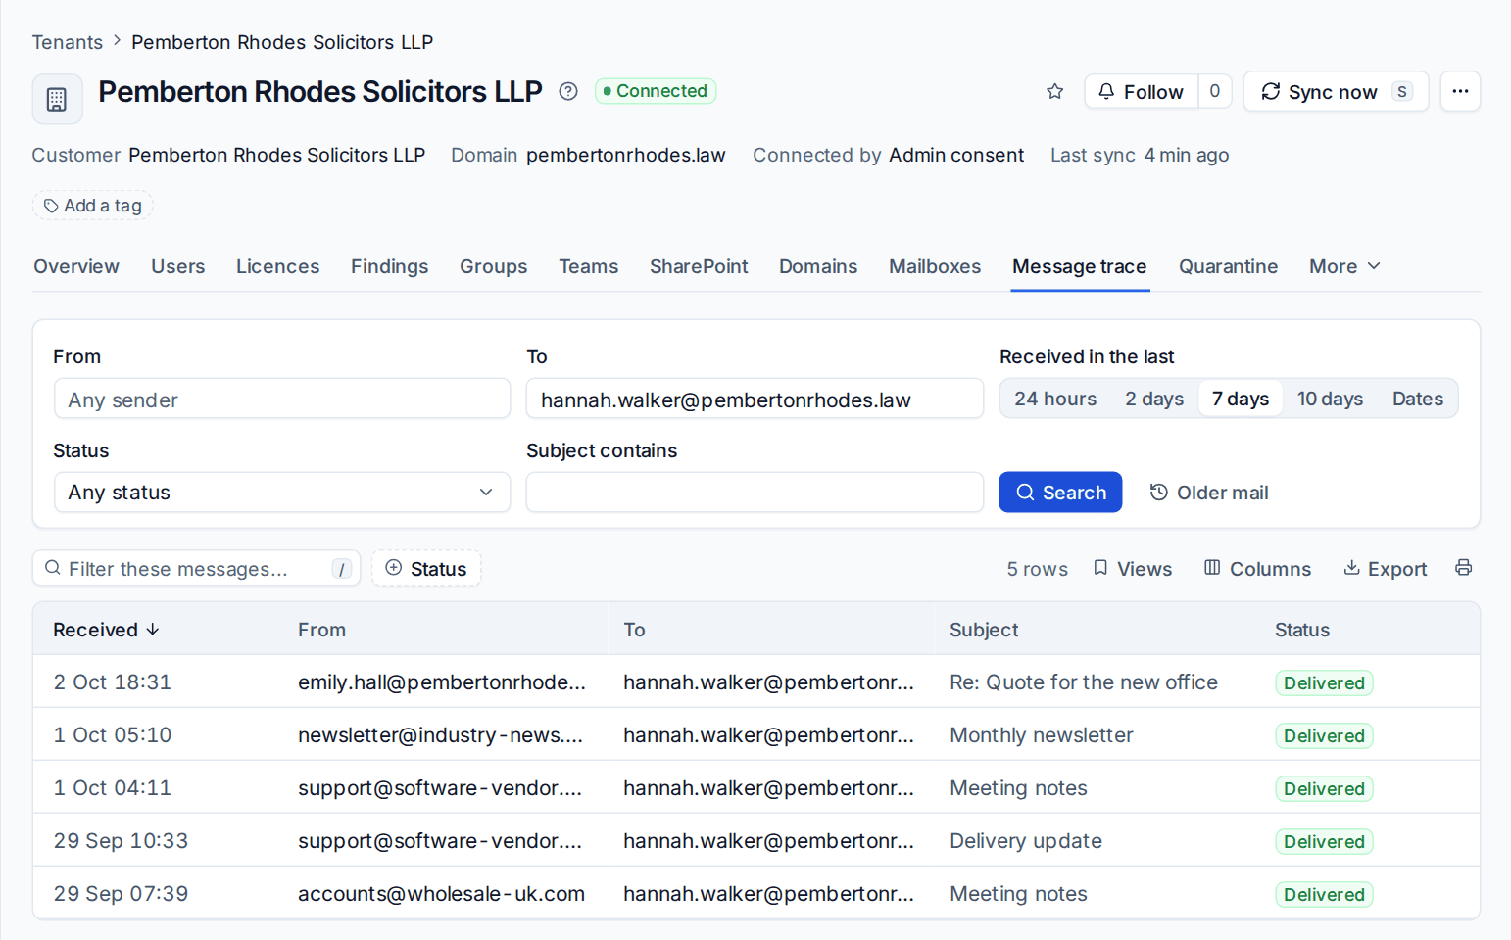Open the Quarantine tab
The image size is (1511, 940).
coord(1229,266)
